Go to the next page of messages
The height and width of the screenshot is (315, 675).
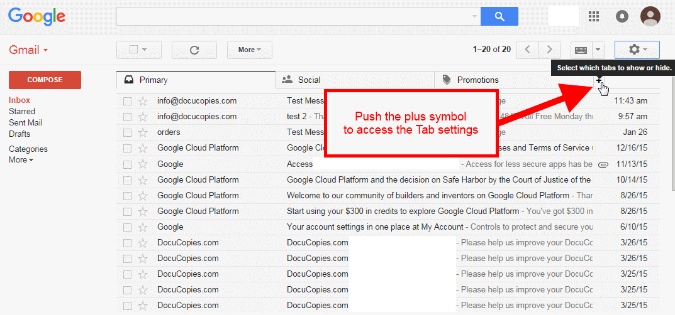click(x=550, y=50)
